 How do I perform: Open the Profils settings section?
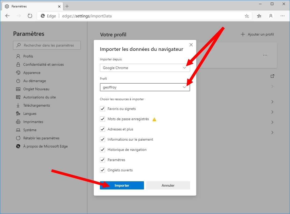pos(28,56)
